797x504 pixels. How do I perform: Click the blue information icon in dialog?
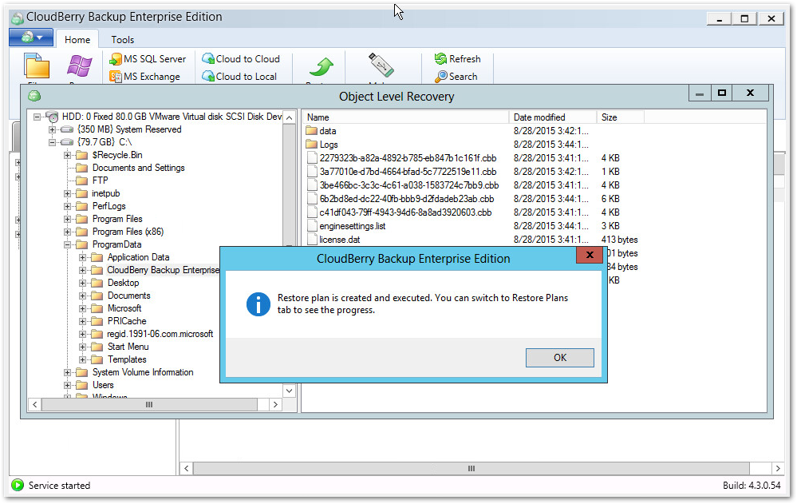click(x=258, y=304)
